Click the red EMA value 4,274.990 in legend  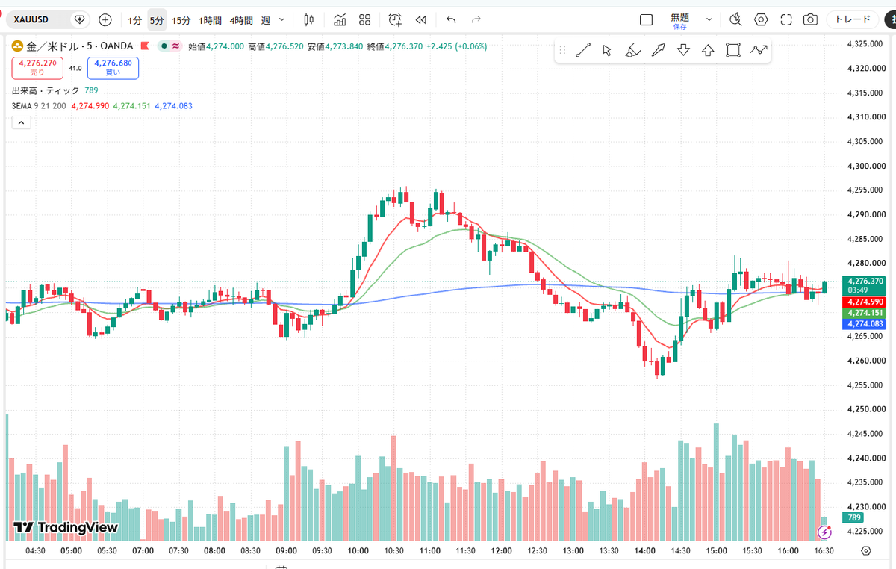tap(89, 106)
